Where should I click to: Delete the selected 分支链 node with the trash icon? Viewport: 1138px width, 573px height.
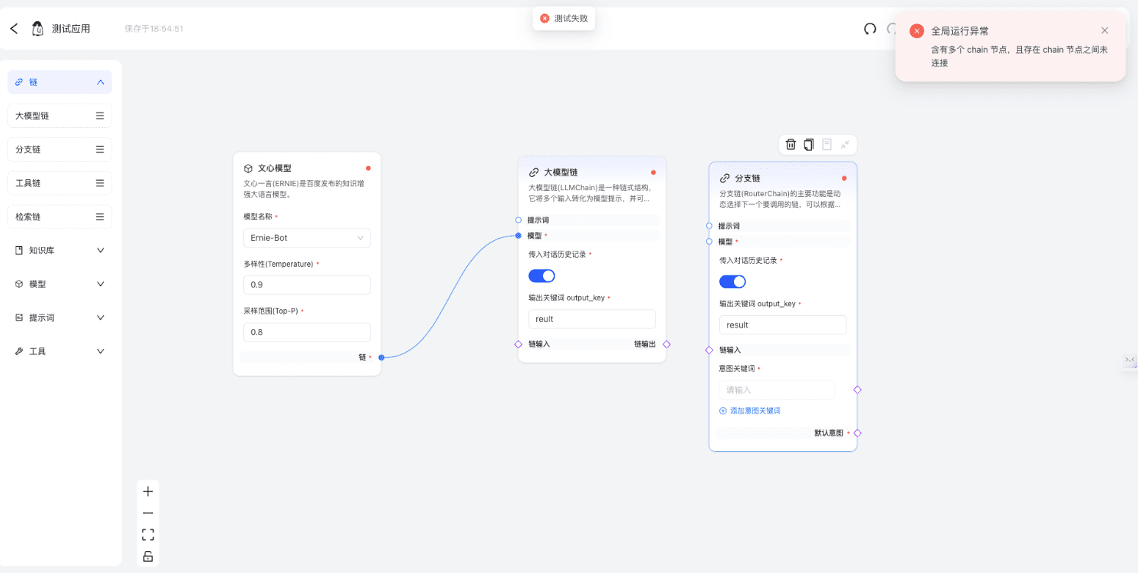[791, 145]
